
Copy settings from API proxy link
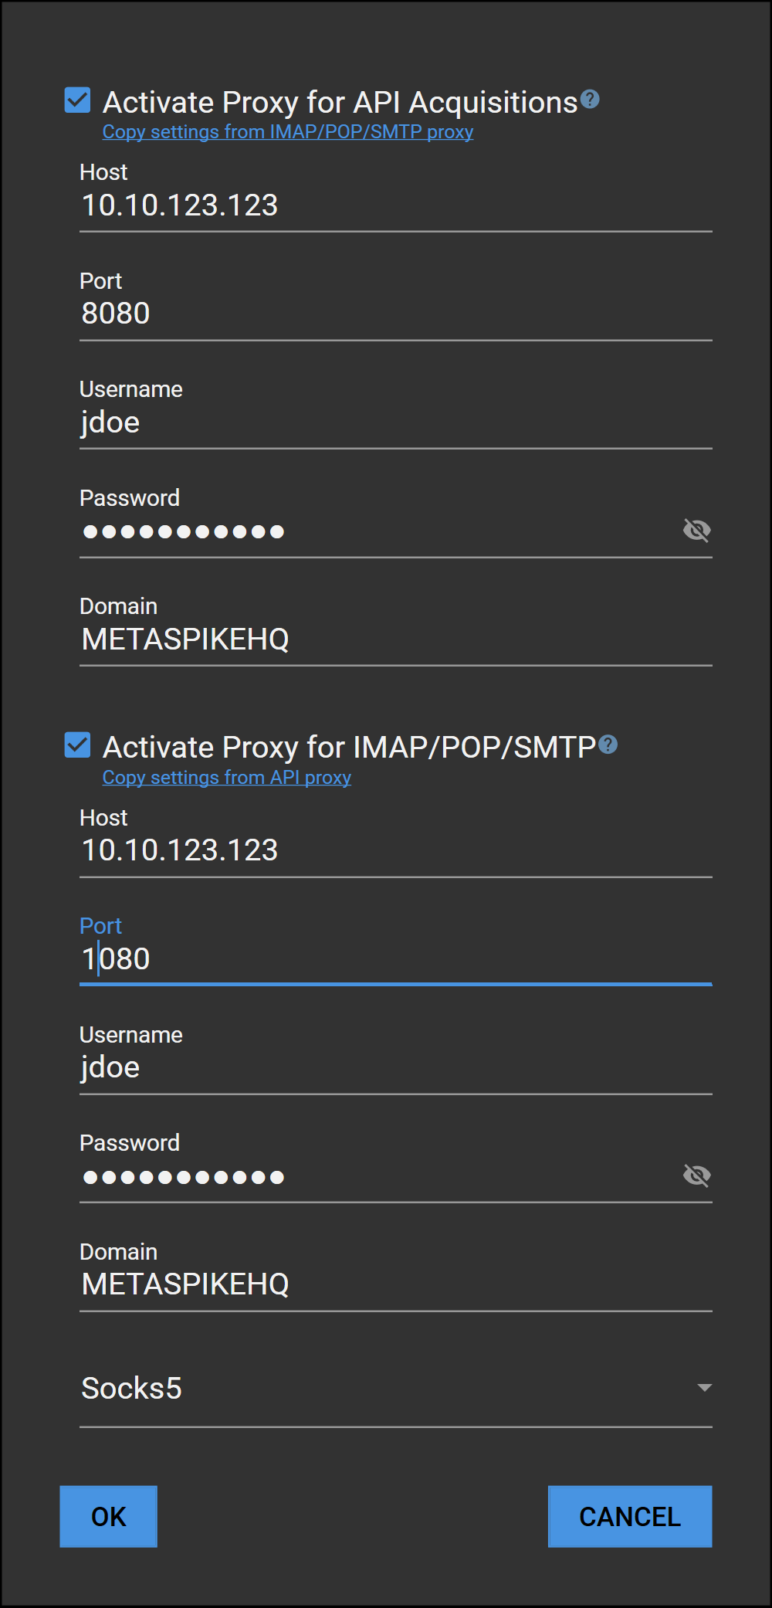pyautogui.click(x=226, y=778)
